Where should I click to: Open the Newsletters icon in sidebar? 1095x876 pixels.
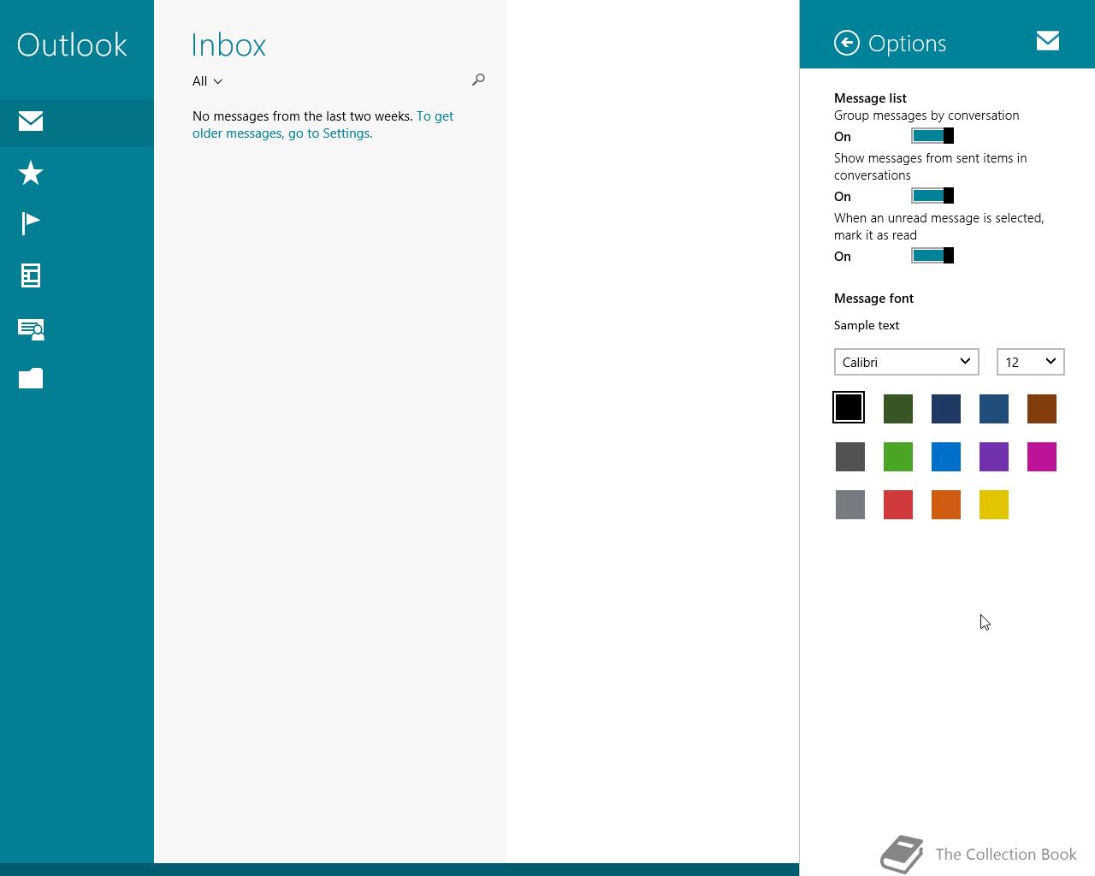31,275
